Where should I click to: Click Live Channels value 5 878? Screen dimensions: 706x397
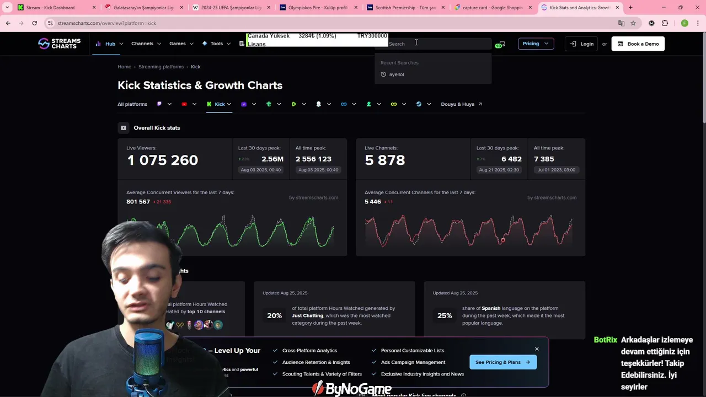point(385,160)
